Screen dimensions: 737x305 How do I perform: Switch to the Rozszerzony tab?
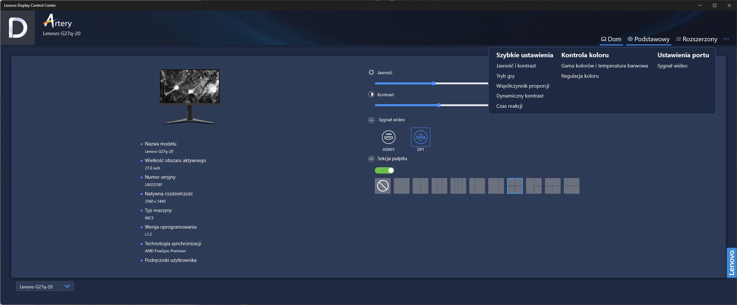click(697, 39)
